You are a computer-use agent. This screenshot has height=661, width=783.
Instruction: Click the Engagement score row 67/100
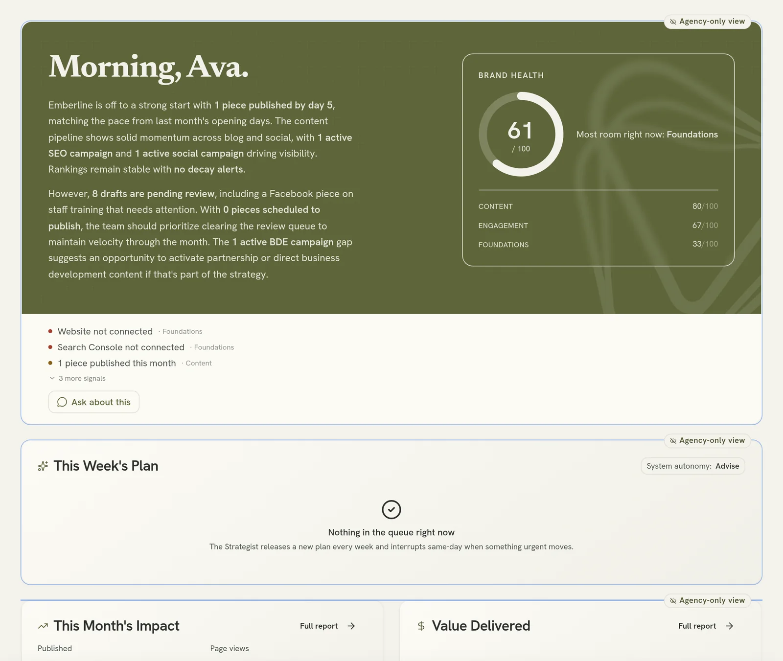click(x=598, y=226)
